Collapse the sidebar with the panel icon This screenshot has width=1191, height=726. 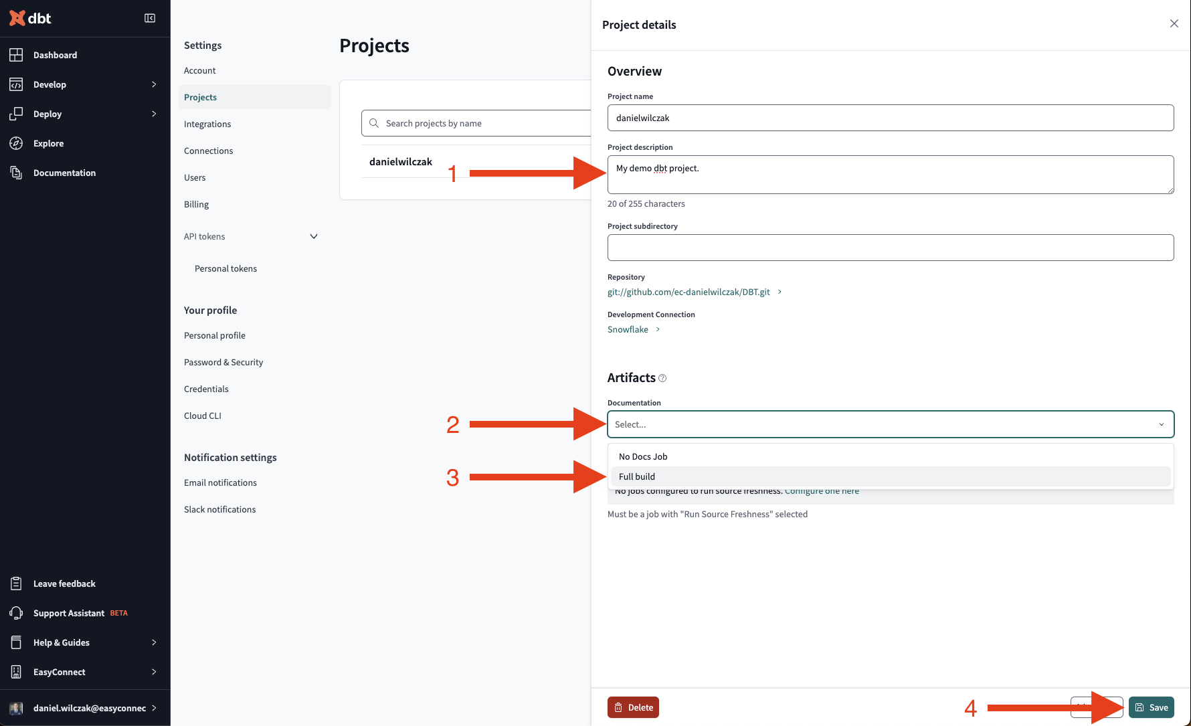click(150, 18)
